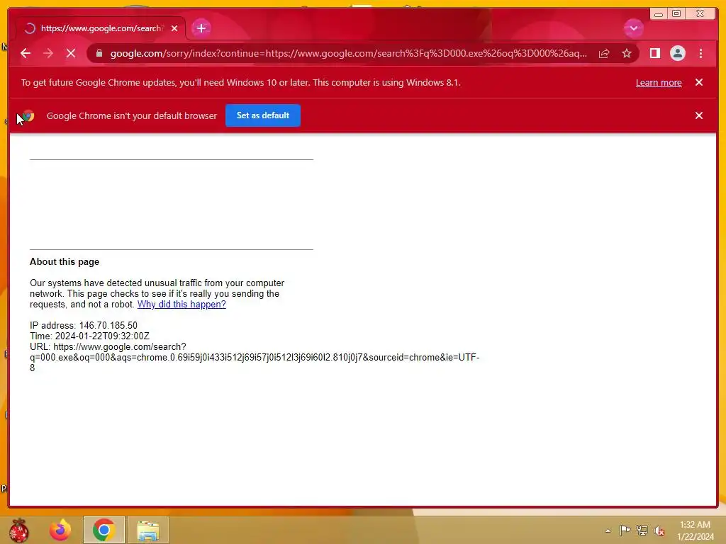Minimize the Chrome window
Image resolution: width=726 pixels, height=544 pixels.
659,14
